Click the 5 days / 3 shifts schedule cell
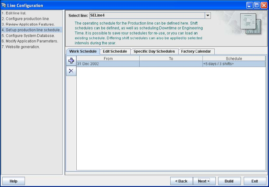Screen dimensions: 269x187 (x=234, y=64)
